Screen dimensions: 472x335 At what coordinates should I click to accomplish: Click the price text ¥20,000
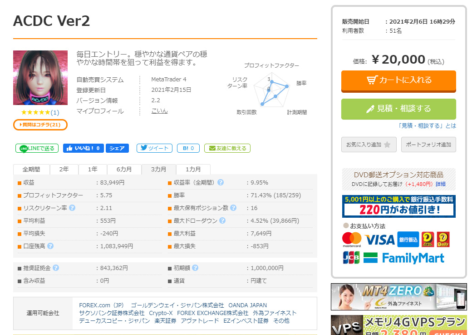click(x=398, y=60)
